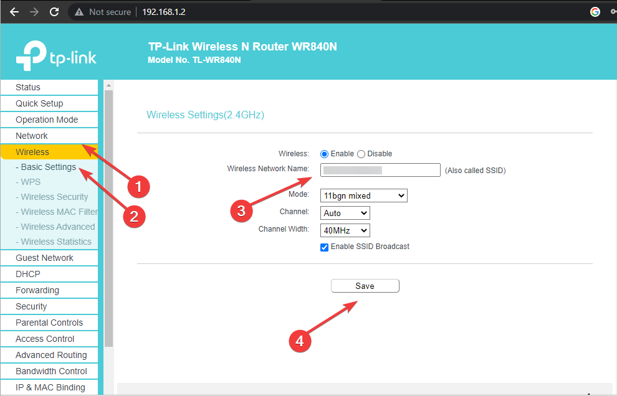
Task: Open Basic Settings under Wireless
Action: (x=45, y=167)
